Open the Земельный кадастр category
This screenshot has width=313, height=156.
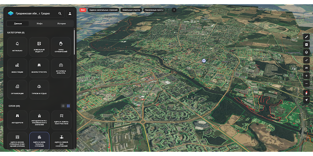[x=39, y=47]
